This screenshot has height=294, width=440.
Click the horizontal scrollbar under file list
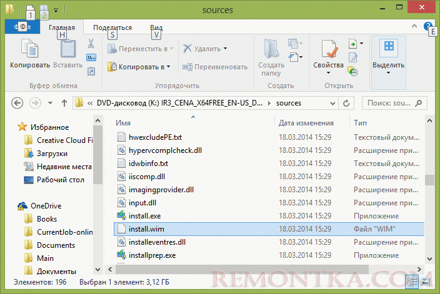pos(242,269)
